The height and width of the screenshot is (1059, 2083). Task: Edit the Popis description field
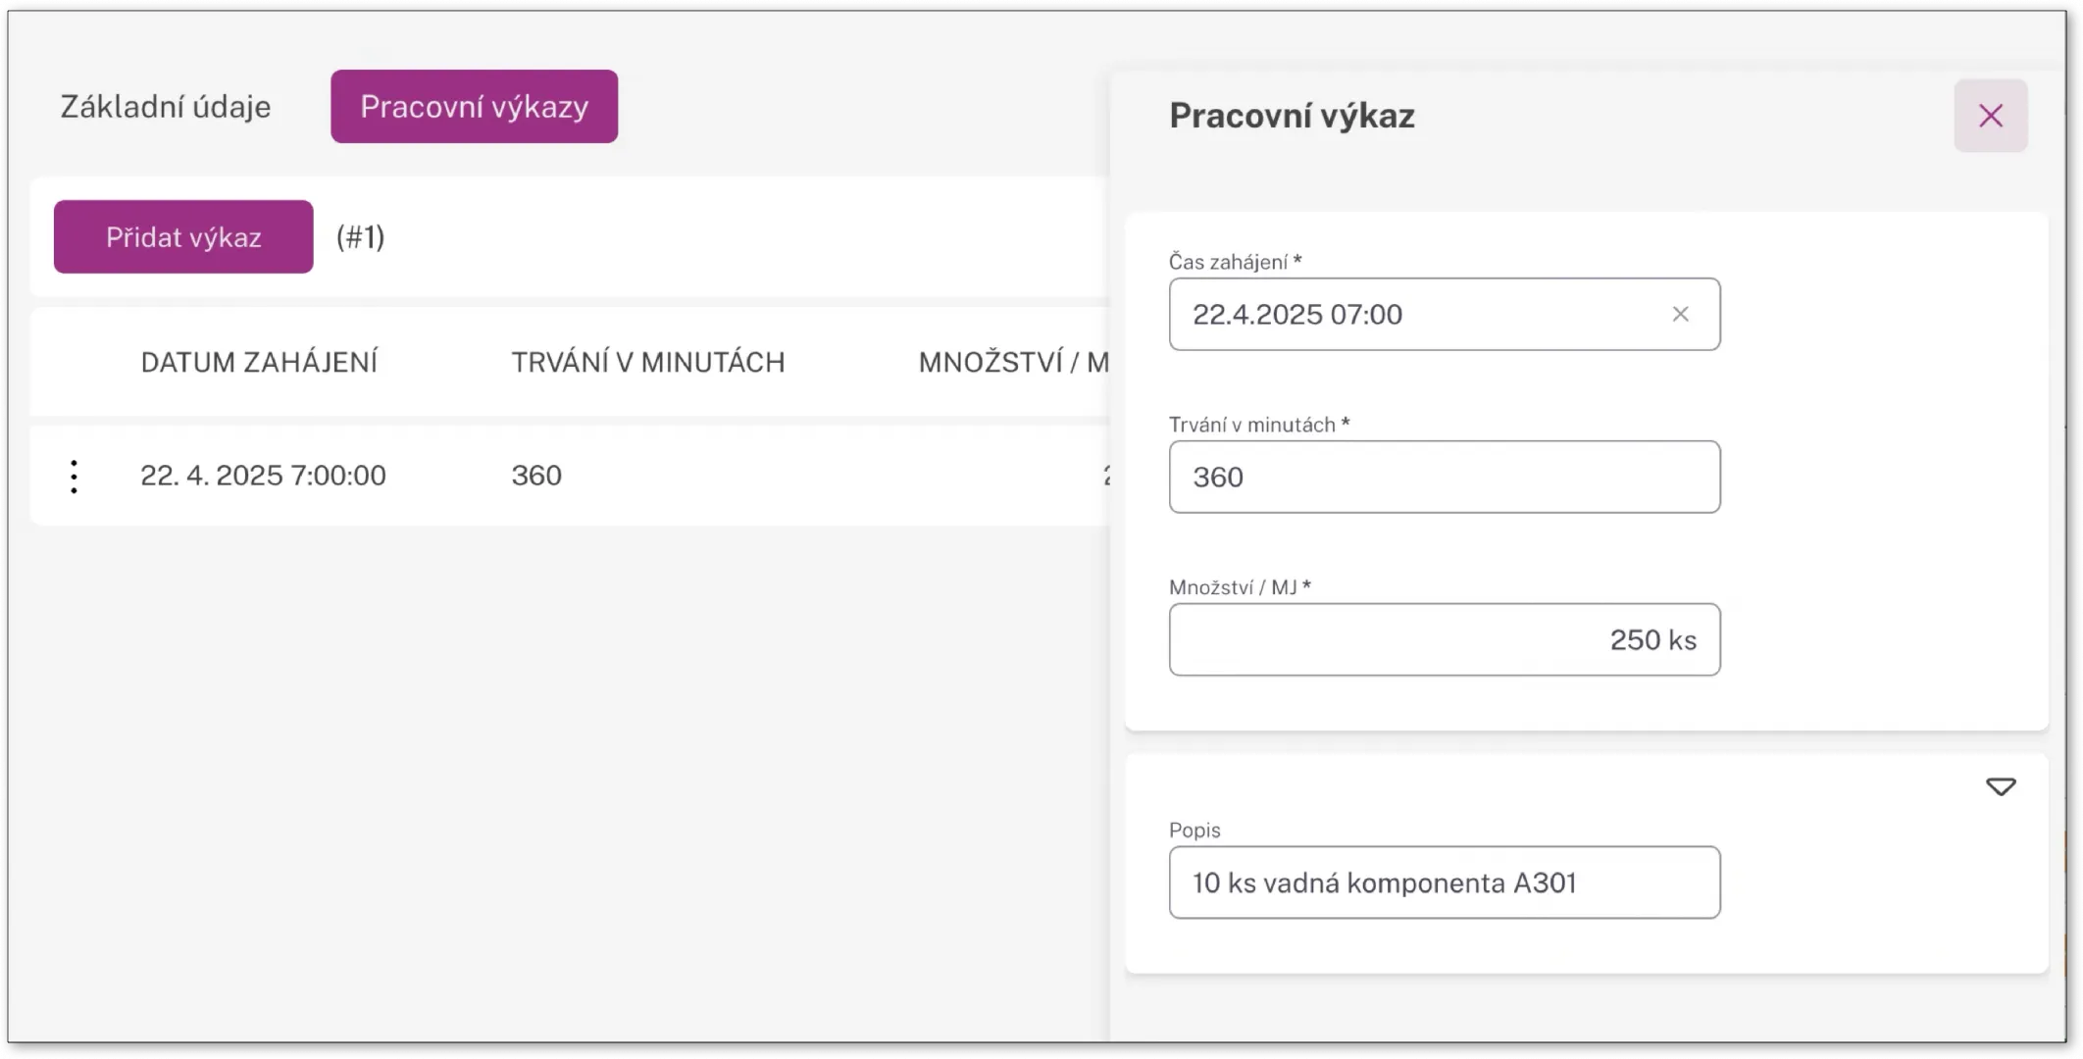[1444, 882]
